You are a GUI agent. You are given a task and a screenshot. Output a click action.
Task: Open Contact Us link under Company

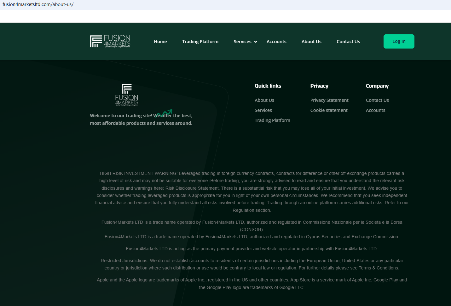377,100
